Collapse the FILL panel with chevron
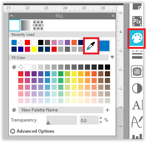146x142 pixels. (x=11, y=16)
